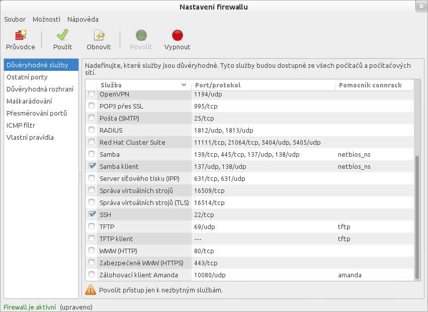Open the Soubor menu
428x312 pixels.
[15, 19]
